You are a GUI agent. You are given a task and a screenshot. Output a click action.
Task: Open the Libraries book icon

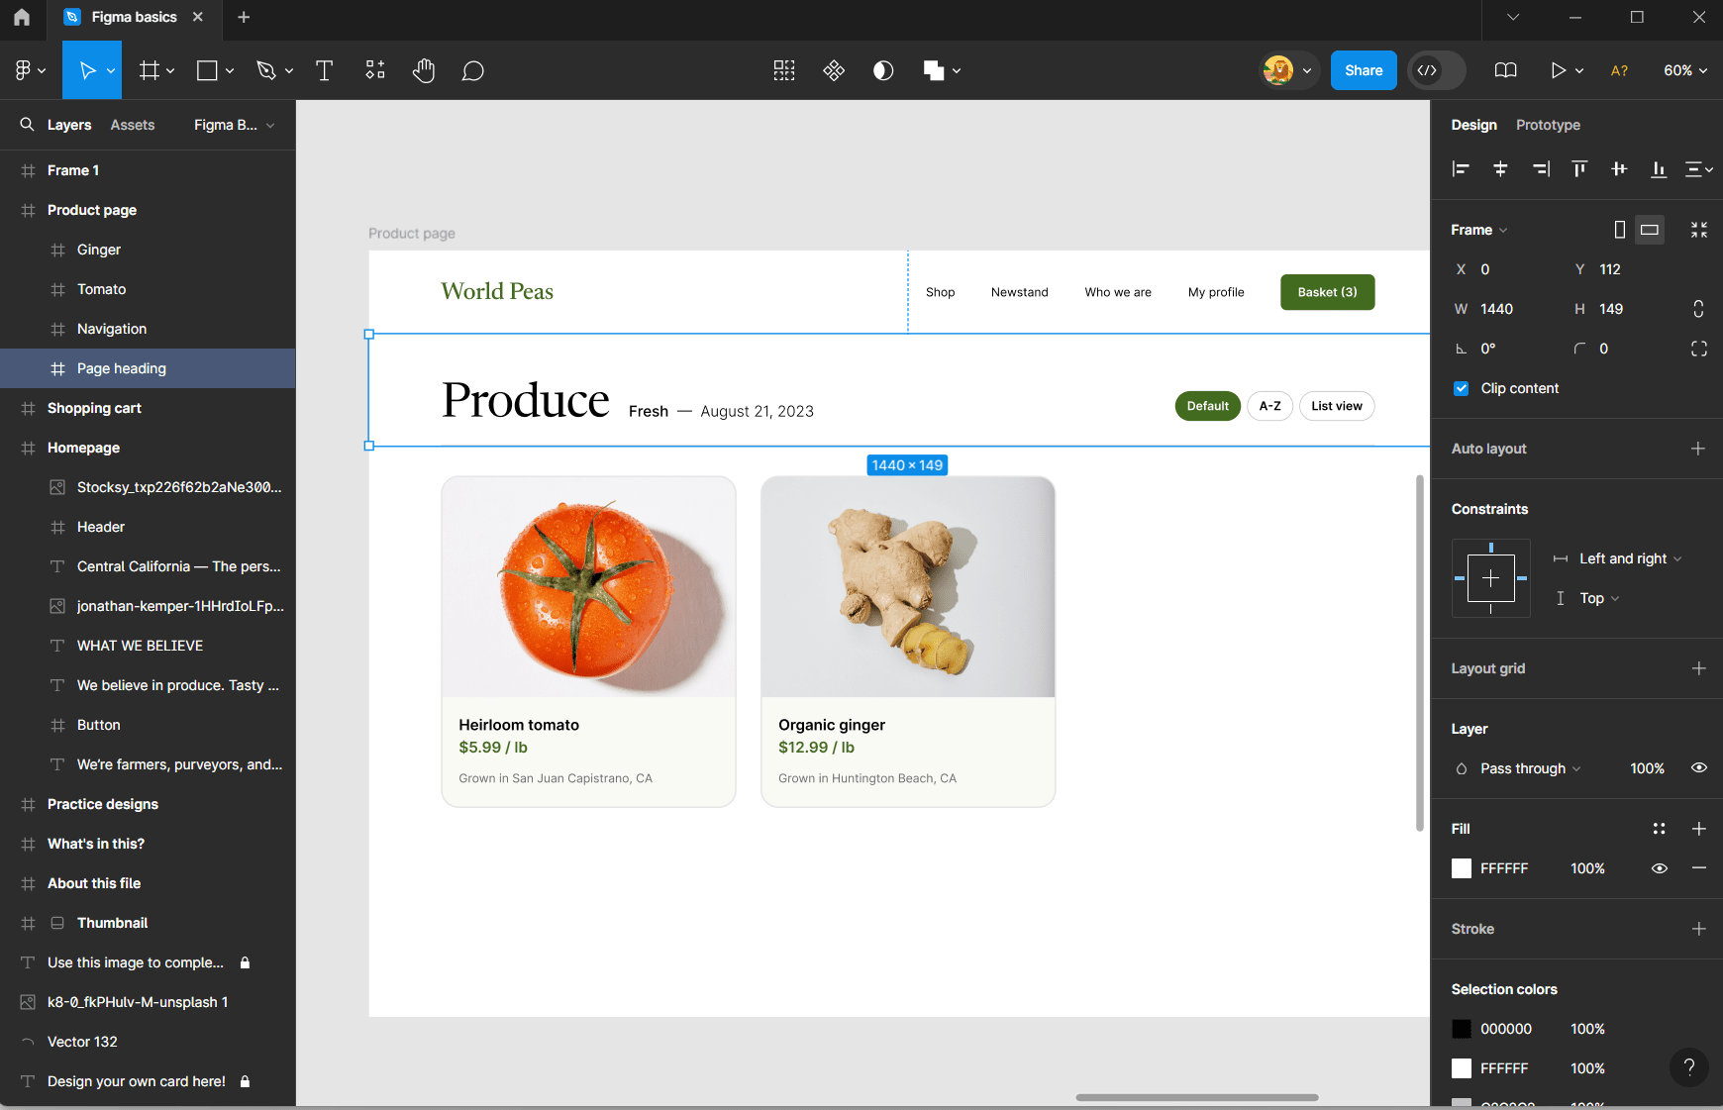pos(1505,69)
